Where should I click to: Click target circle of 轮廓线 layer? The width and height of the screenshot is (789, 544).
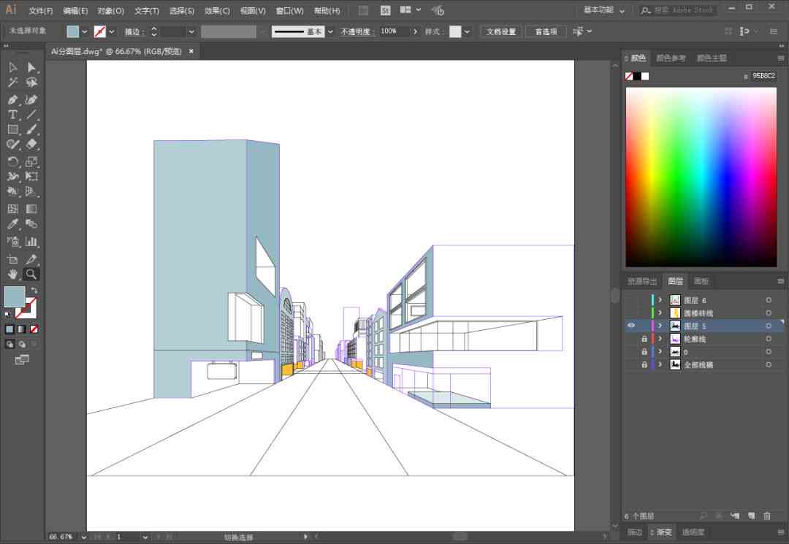click(x=769, y=339)
